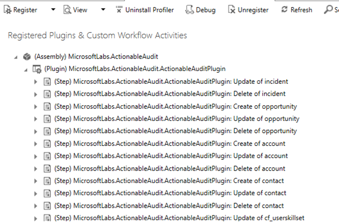Select the Create of account step text
Screen dimensions: 339x224
[x=169, y=144]
